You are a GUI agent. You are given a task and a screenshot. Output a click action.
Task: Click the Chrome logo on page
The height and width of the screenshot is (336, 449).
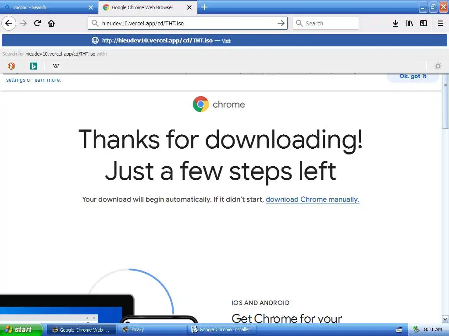click(x=201, y=104)
